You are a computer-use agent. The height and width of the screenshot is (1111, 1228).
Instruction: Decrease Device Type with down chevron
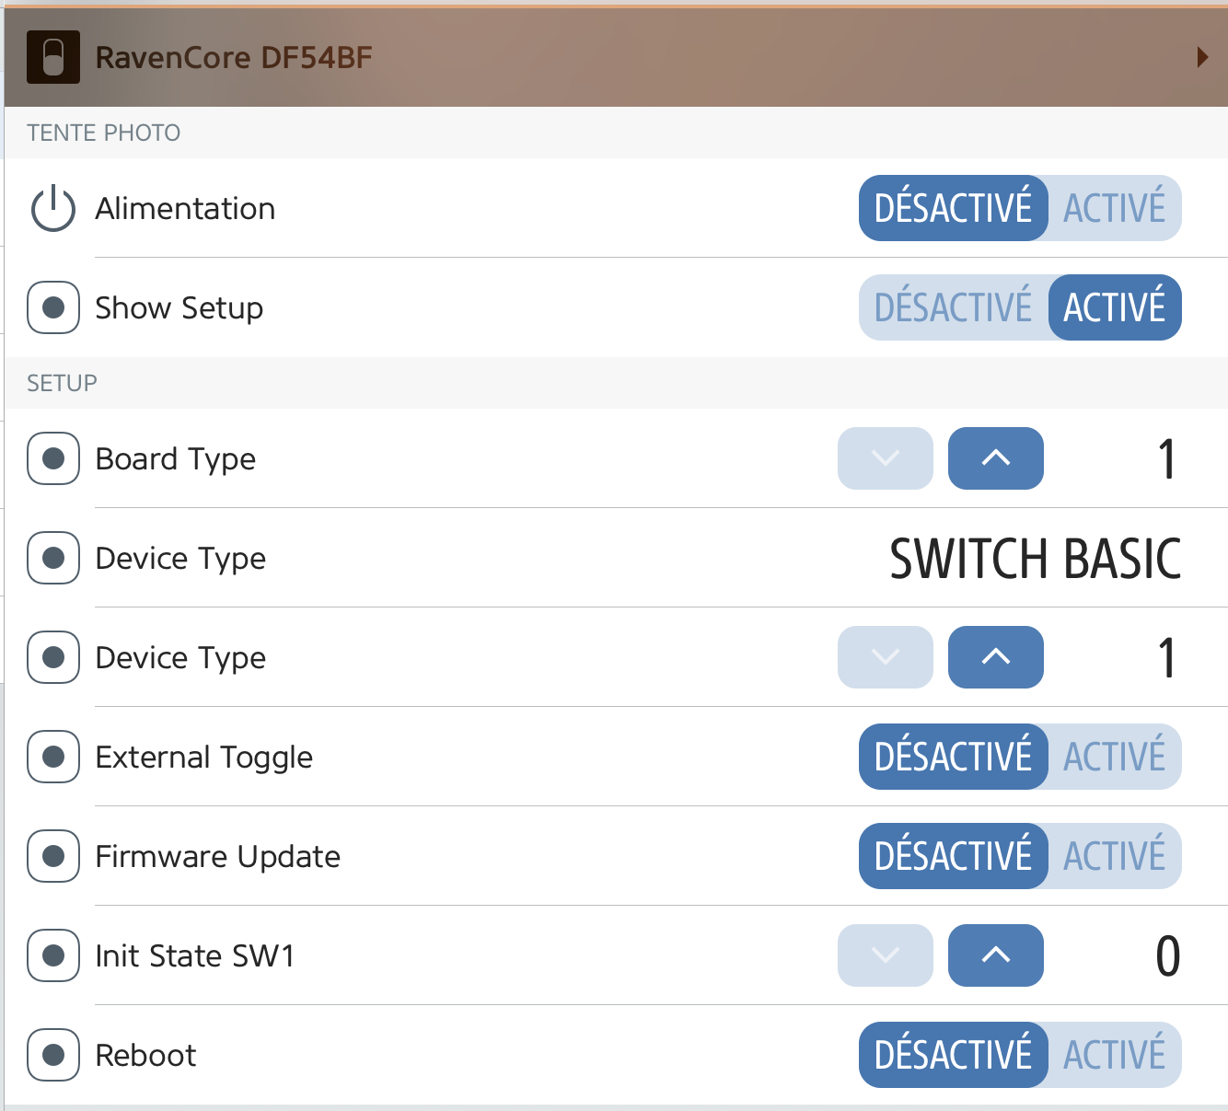coord(886,657)
